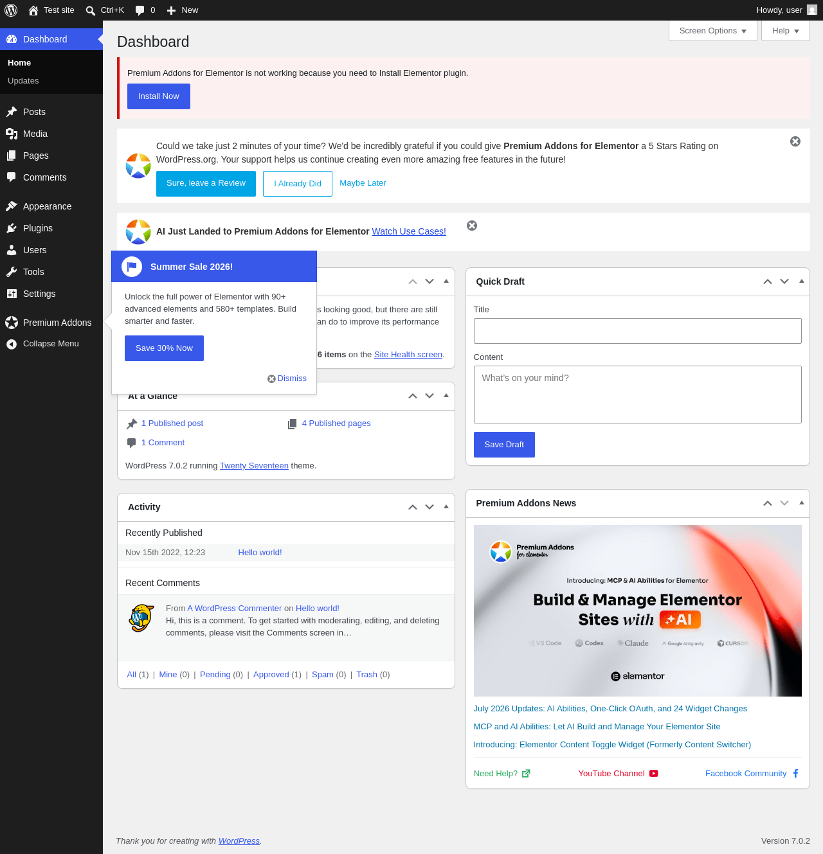The image size is (823, 854).
Task: Toggle the Quick Draft panel collapse triangle
Action: click(802, 281)
